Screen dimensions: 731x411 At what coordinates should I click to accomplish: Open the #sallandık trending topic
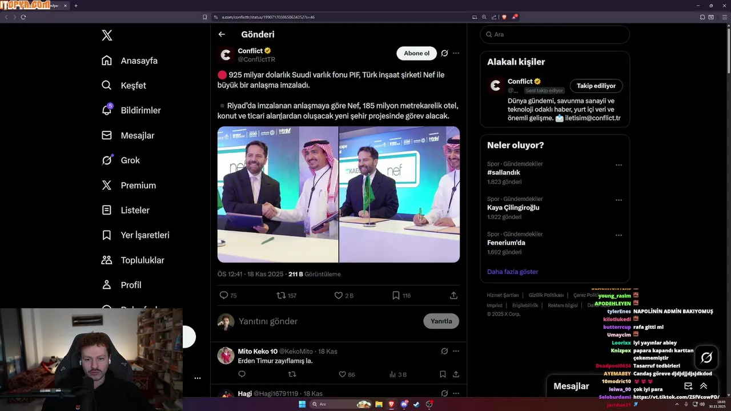[x=504, y=172]
